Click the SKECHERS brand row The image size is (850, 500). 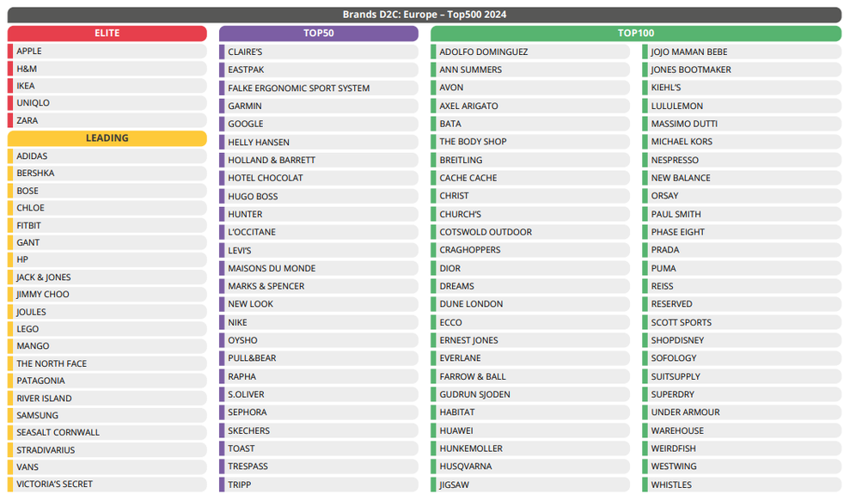[319, 431]
